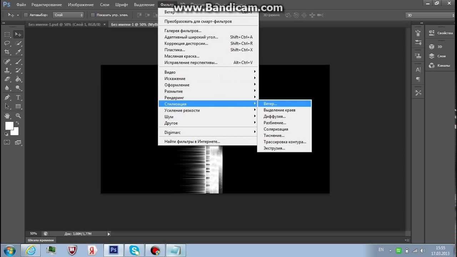Open the Tool Presets panel icon
The image size is (457, 257).
[418, 93]
